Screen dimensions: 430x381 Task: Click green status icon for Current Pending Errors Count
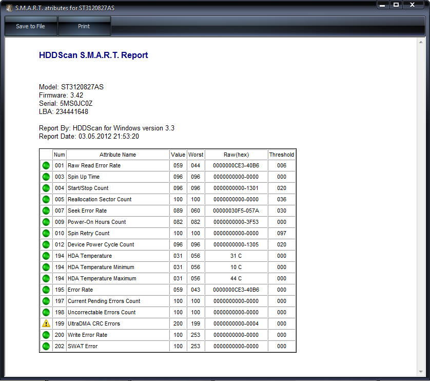(46, 301)
